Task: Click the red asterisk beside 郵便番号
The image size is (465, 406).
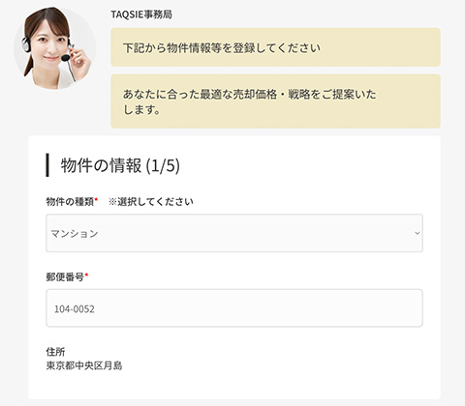Action: [86, 275]
